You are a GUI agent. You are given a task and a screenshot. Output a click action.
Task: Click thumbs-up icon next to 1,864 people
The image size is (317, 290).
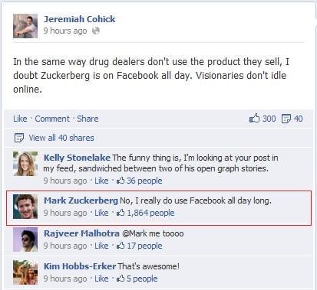coord(121,213)
